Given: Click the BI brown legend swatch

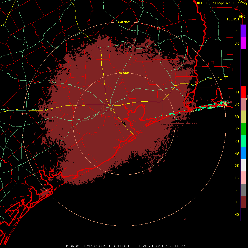Looking at the screenshot, I should [x=243, y=202].
